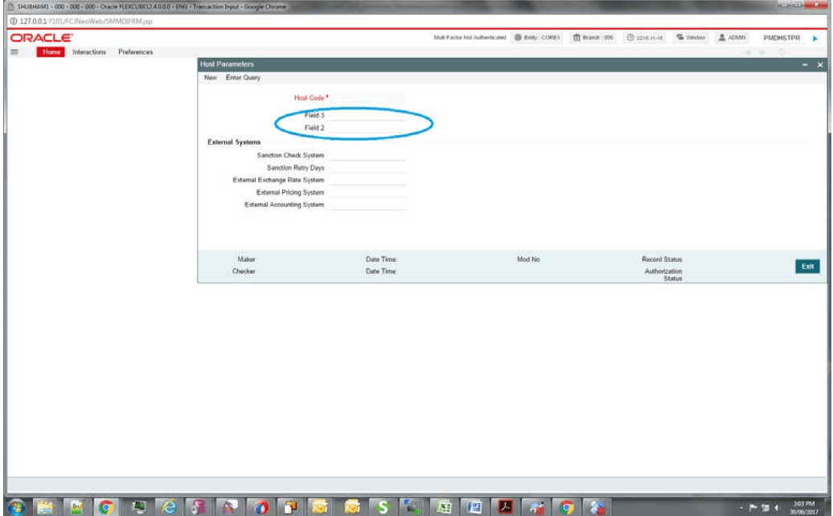Click the Checker label in footer
Screen dimensions: 833x516
coord(244,272)
